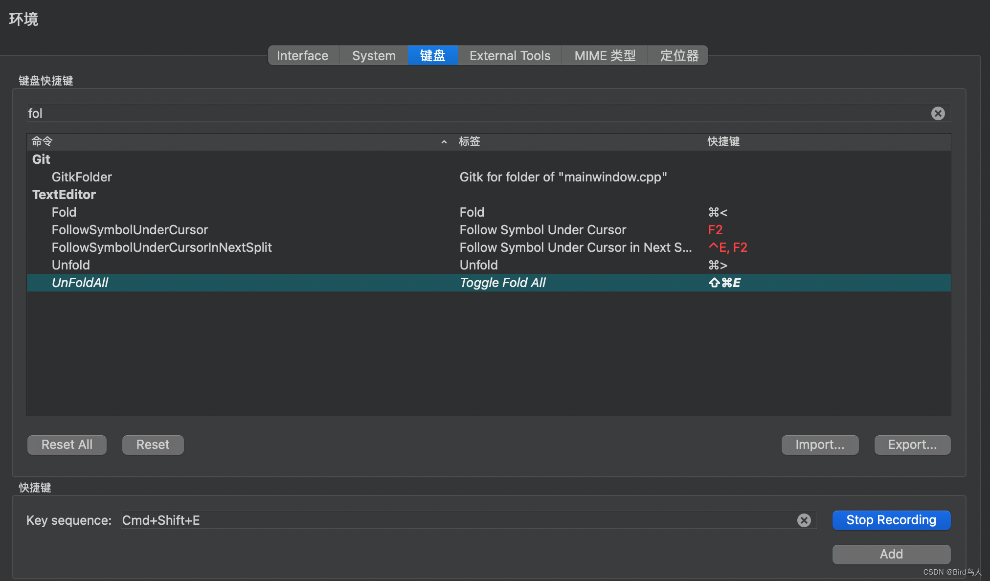Switch to the 定位器 tab

pyautogui.click(x=679, y=56)
